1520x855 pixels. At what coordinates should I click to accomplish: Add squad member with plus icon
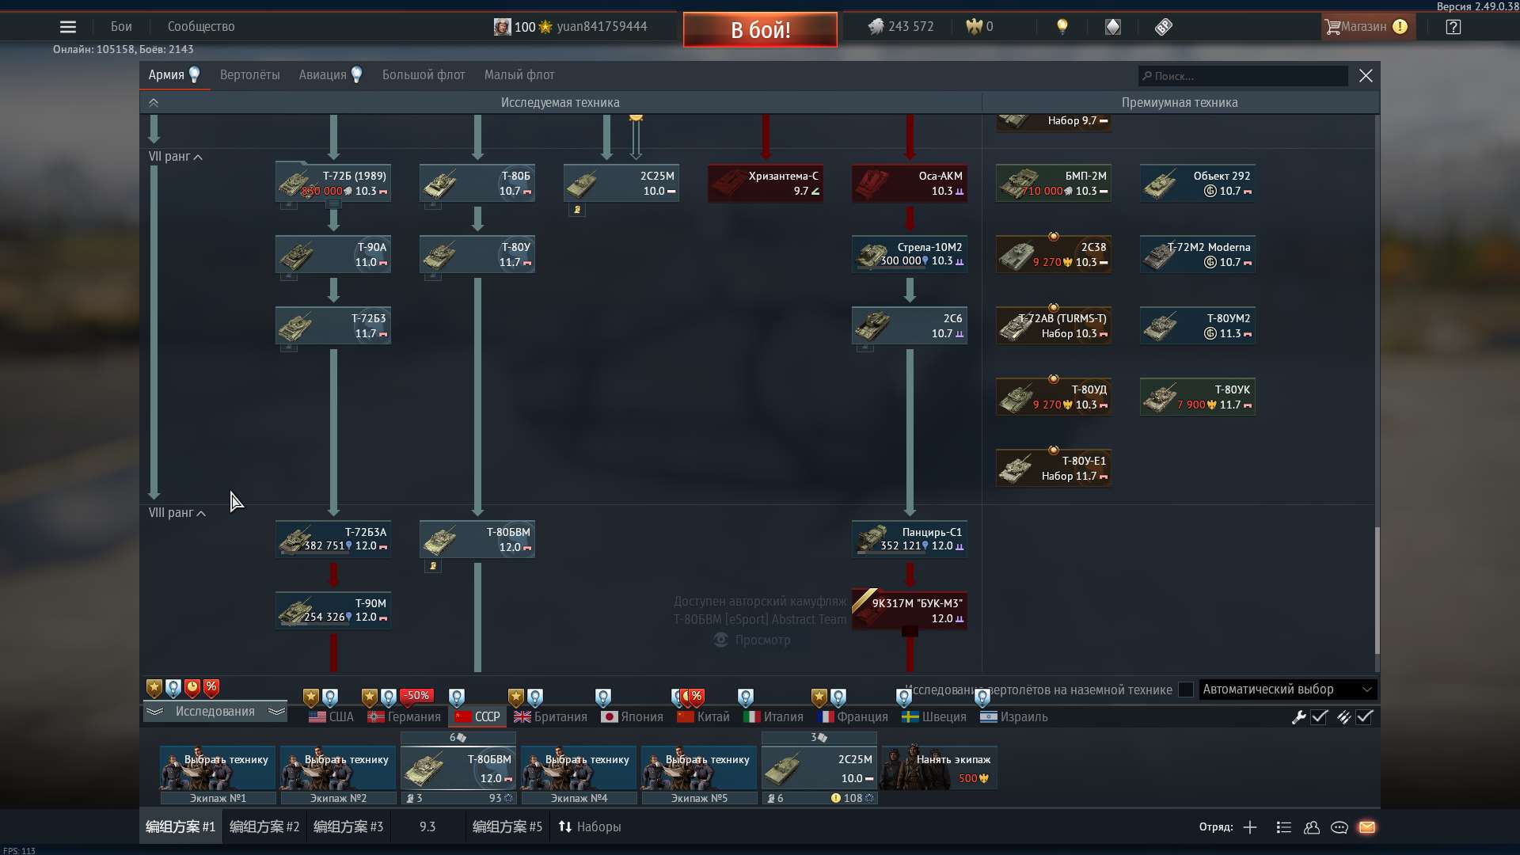(1250, 827)
